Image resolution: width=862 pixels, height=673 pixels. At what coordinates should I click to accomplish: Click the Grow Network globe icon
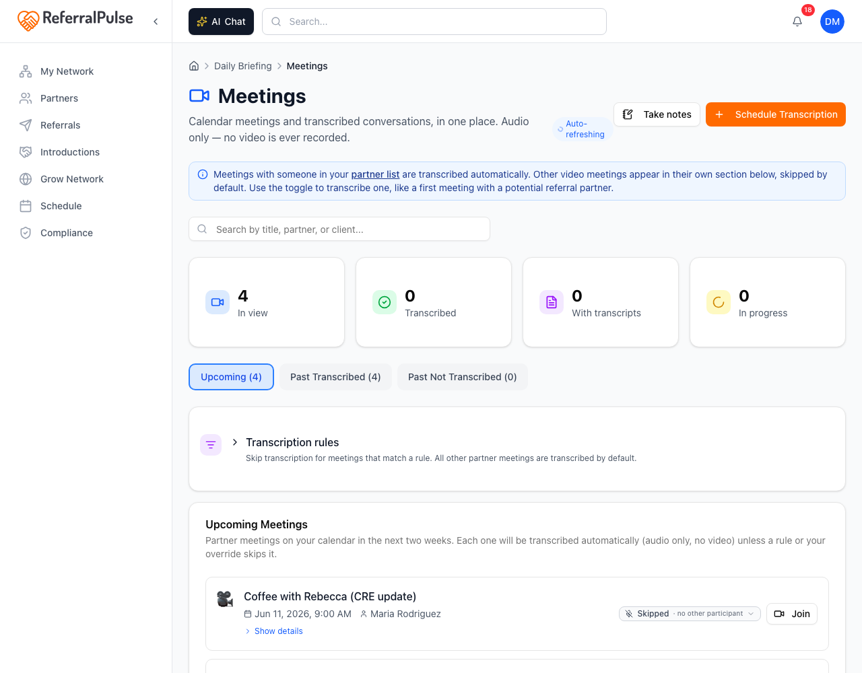click(x=26, y=179)
